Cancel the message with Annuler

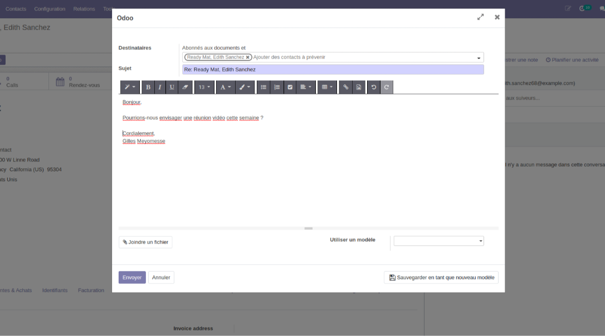tap(161, 277)
